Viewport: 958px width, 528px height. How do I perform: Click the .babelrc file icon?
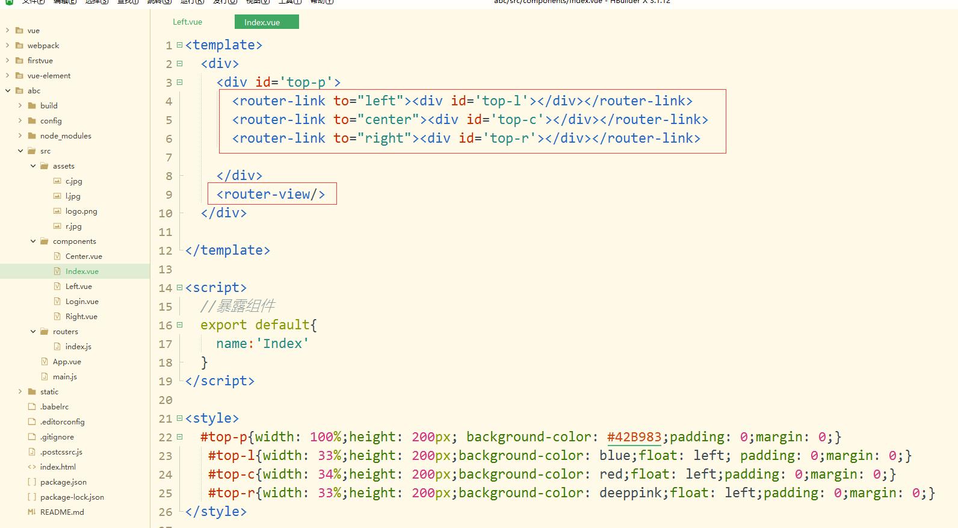click(32, 406)
